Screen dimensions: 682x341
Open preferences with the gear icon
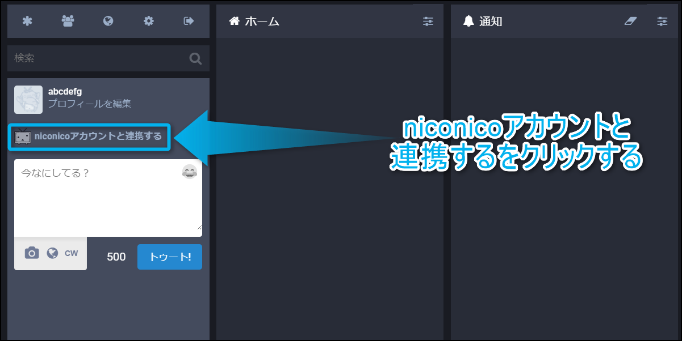[149, 21]
